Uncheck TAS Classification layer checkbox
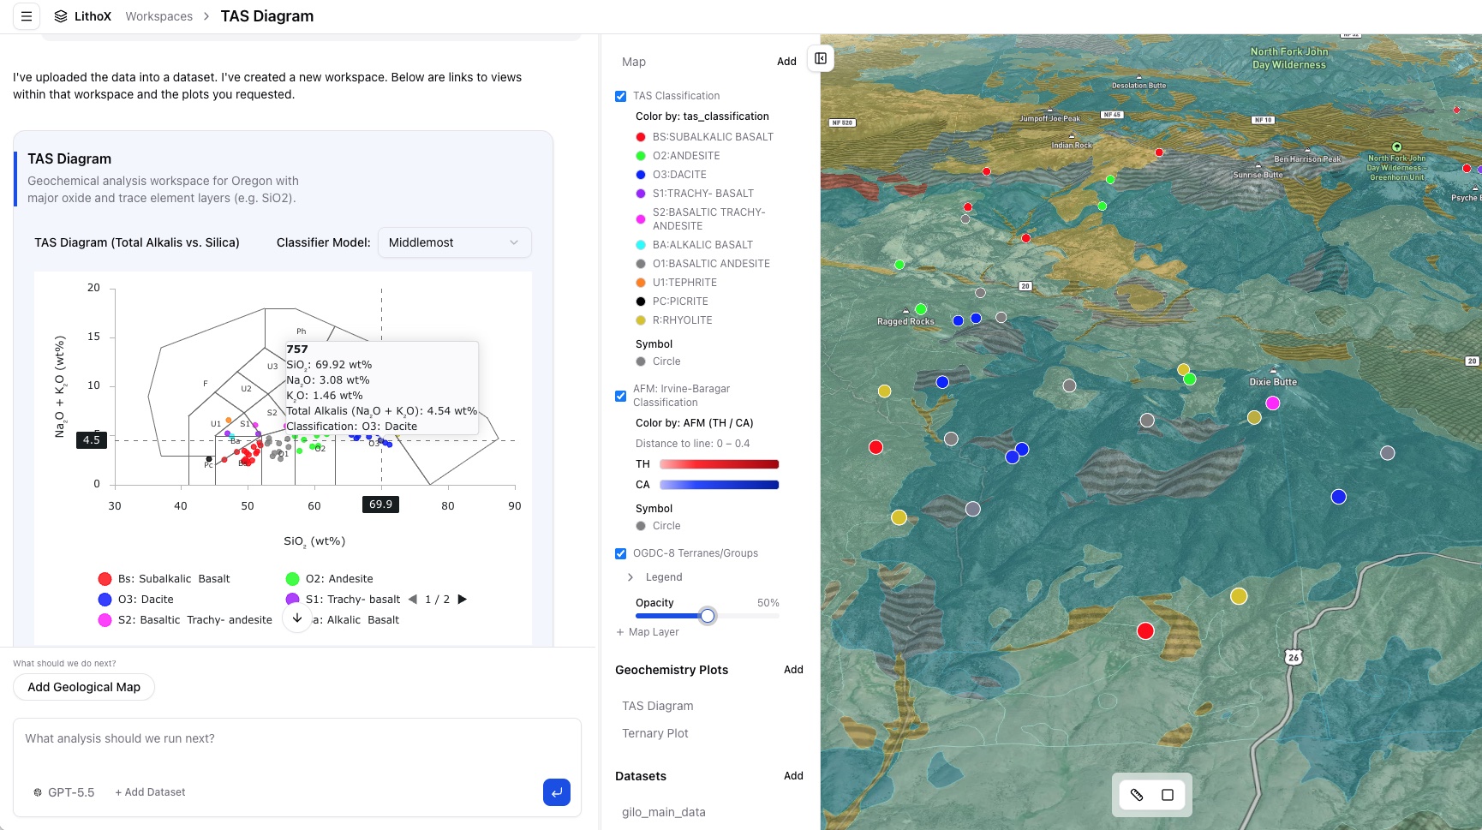 pos(620,96)
